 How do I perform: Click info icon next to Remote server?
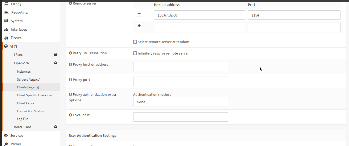coord(71,3)
